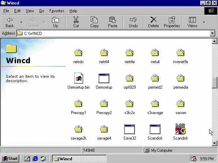Click the 149MB status bar text
Image resolution: width=218 pixels, height=163 pixels.
[89, 150]
